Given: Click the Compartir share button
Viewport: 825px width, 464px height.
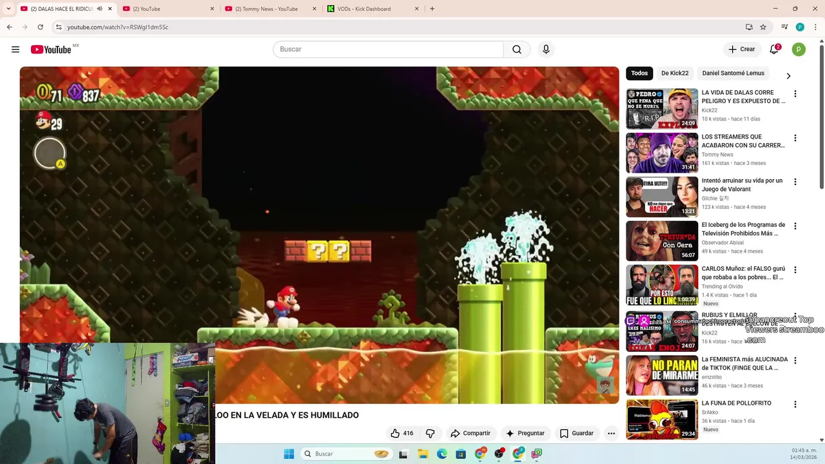Looking at the screenshot, I should coord(471,433).
